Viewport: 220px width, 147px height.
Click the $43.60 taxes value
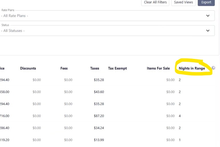99,92
